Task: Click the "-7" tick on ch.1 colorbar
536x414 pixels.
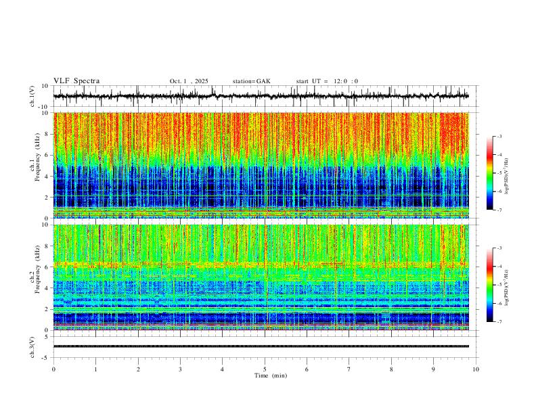Action: click(499, 210)
